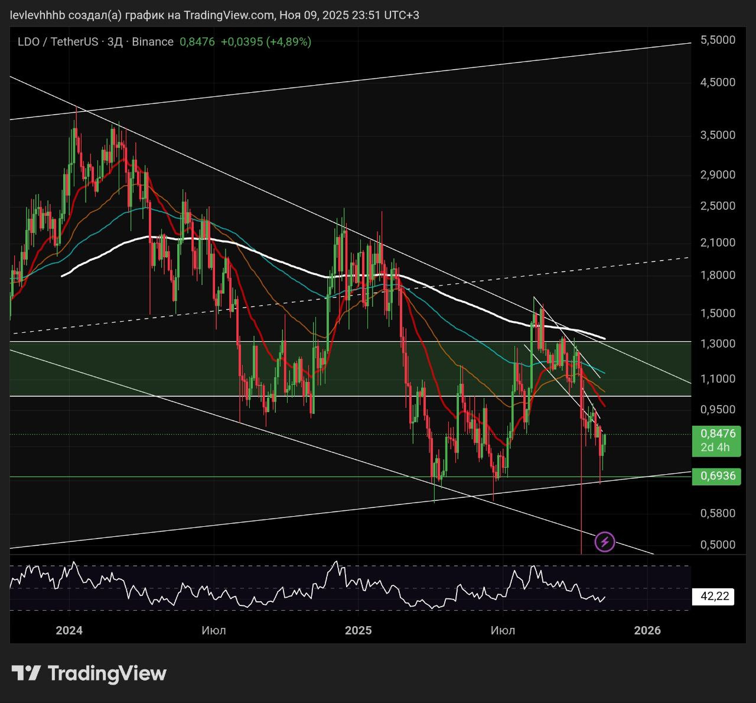Click the 2026 label on time axis
The image size is (756, 703).
coord(647,630)
